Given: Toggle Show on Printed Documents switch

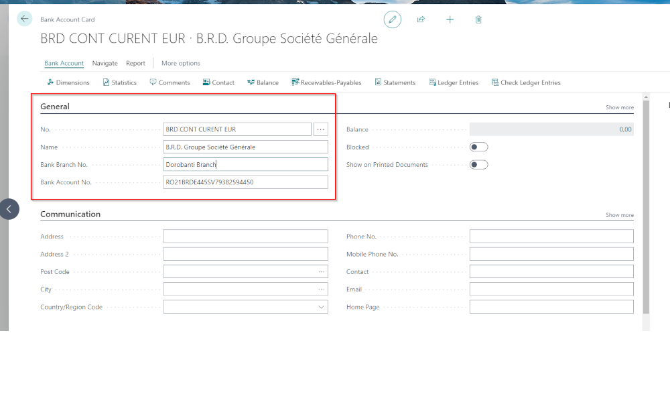Looking at the screenshot, I should click(x=478, y=164).
